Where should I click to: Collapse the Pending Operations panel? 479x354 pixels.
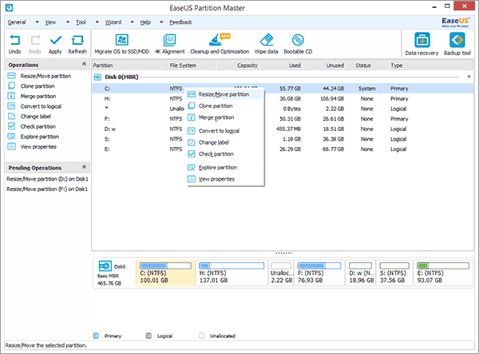pos(84,167)
